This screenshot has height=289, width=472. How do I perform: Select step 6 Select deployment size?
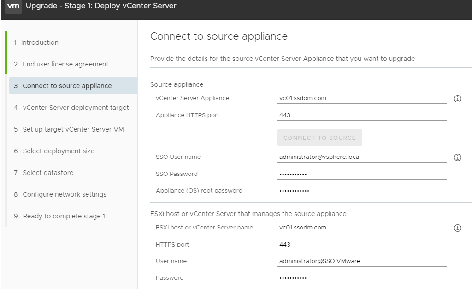(x=54, y=151)
